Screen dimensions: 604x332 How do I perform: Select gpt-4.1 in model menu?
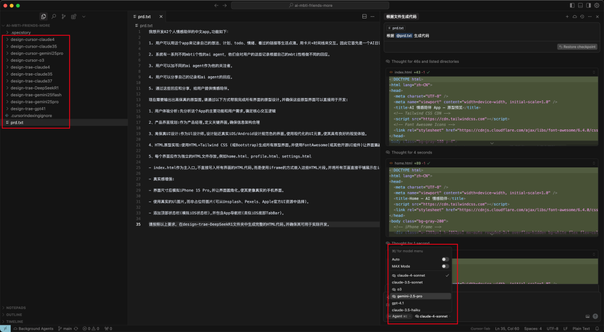(420, 303)
